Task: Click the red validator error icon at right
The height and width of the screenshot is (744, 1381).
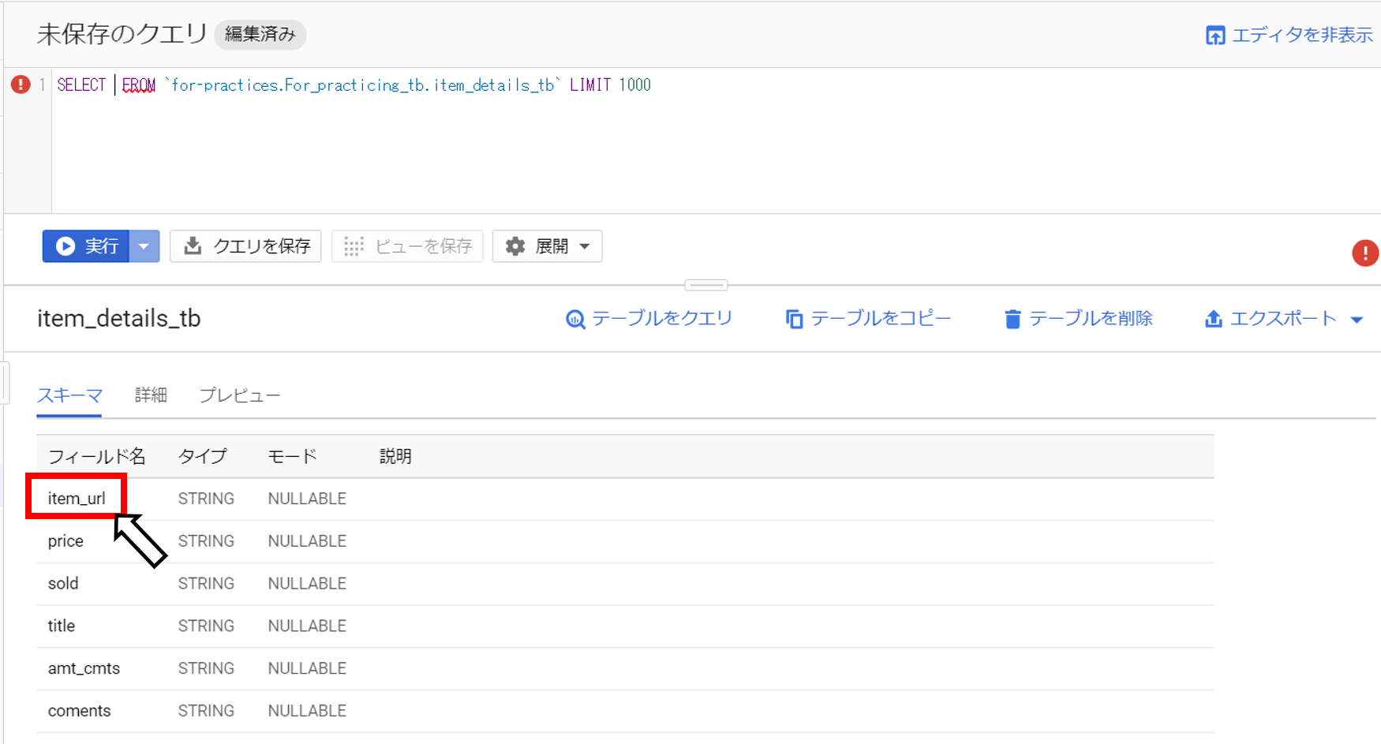Action: pos(1364,253)
